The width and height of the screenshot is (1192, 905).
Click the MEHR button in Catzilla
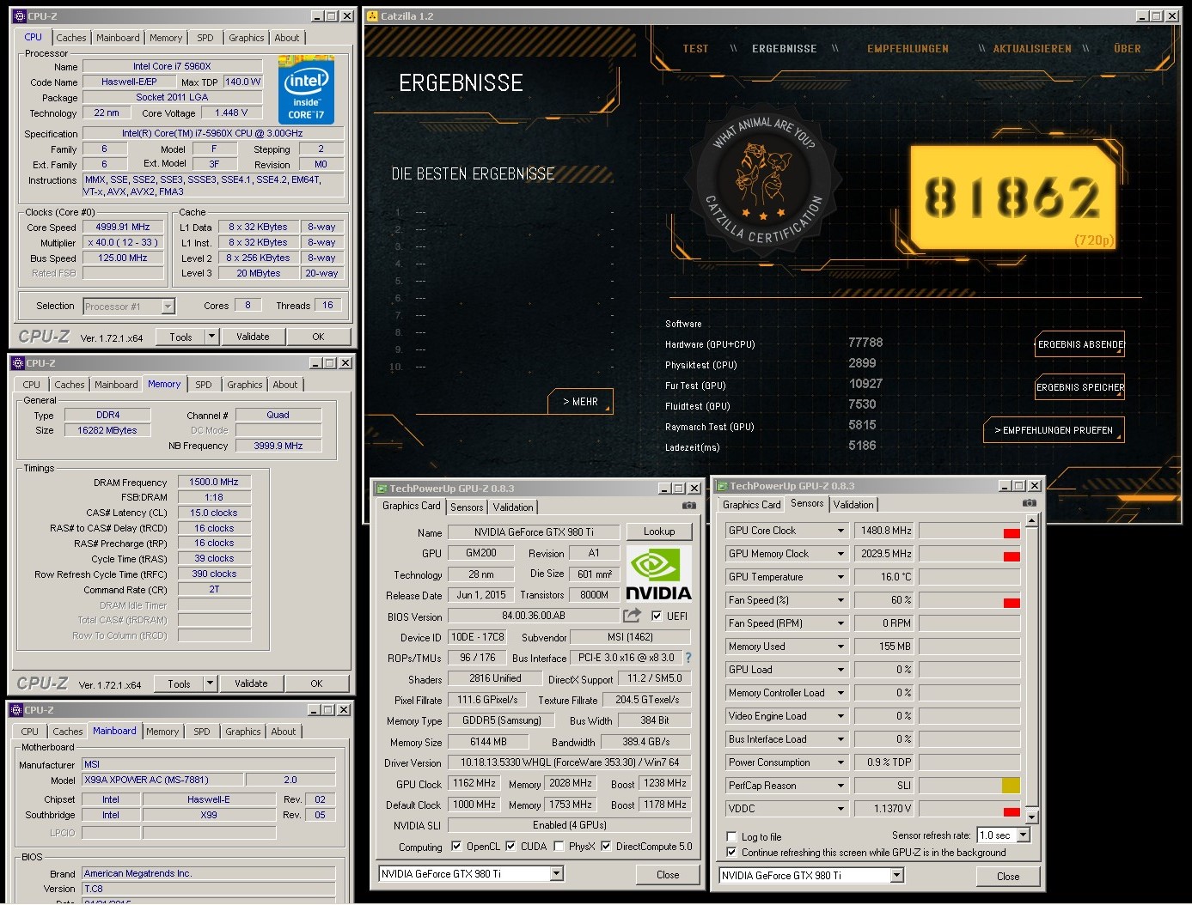click(x=580, y=402)
